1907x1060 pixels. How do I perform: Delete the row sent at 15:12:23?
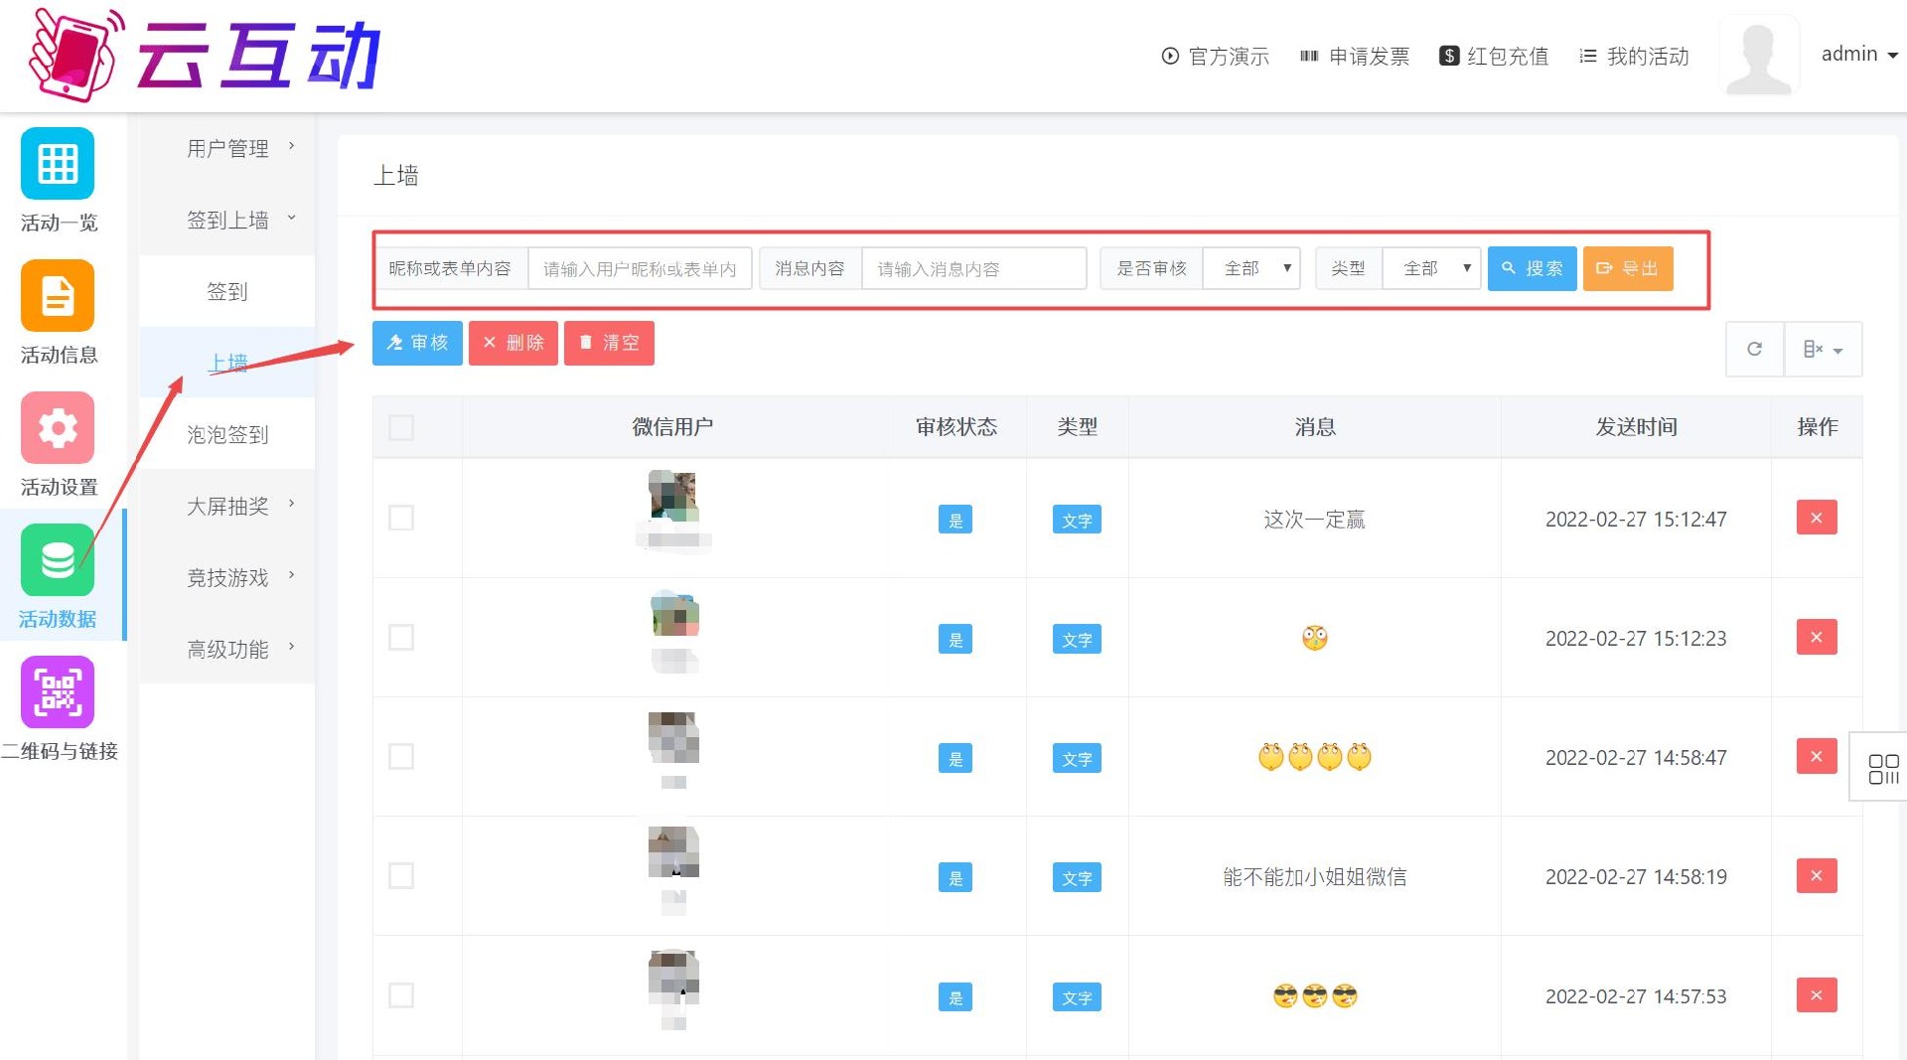coord(1817,637)
